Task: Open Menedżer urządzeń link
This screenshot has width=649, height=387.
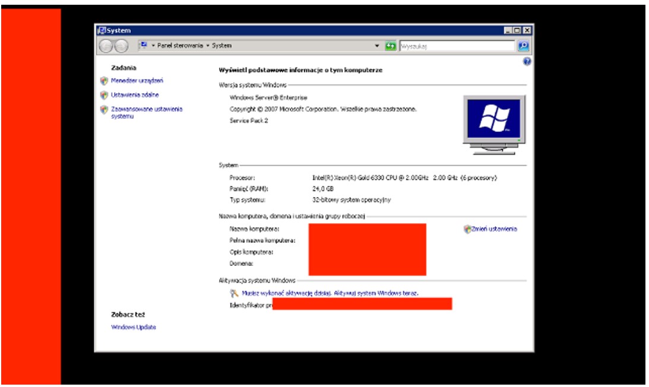Action: tap(137, 81)
